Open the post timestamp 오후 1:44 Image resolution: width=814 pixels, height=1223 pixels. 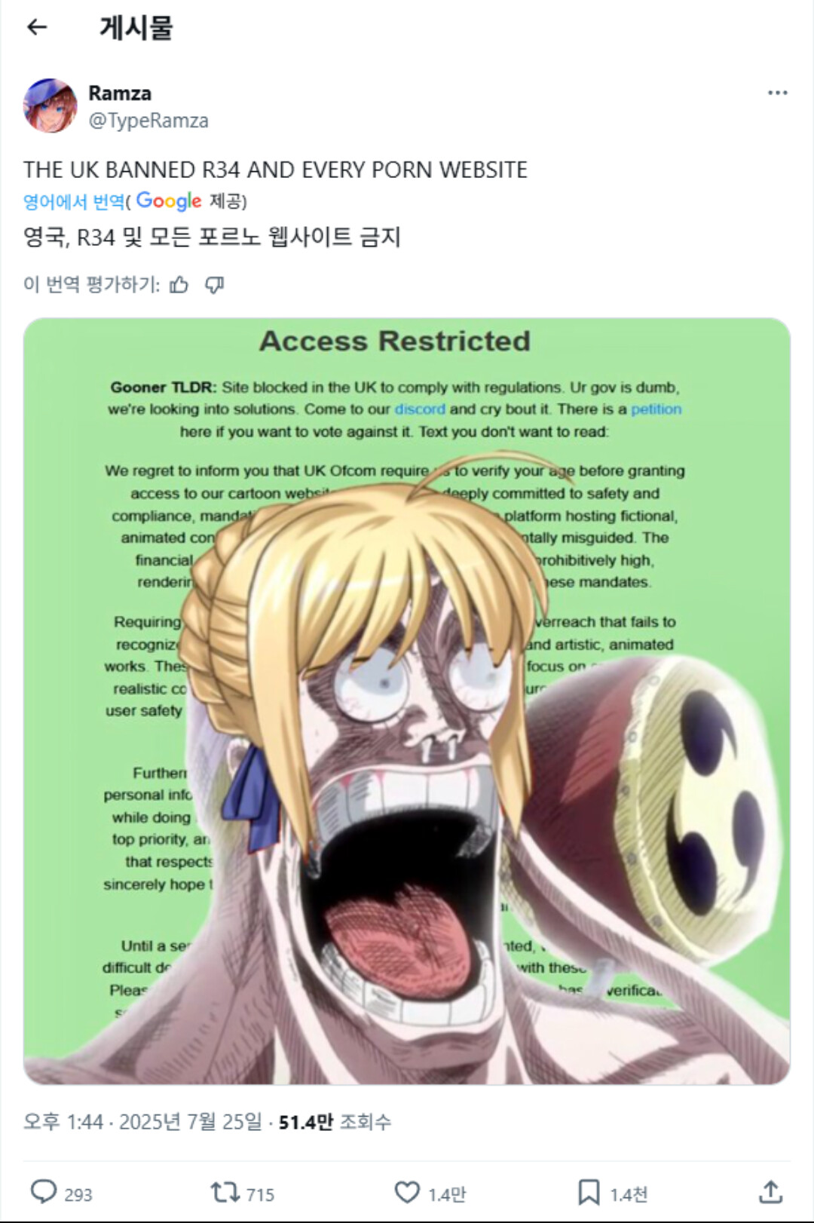point(63,1122)
